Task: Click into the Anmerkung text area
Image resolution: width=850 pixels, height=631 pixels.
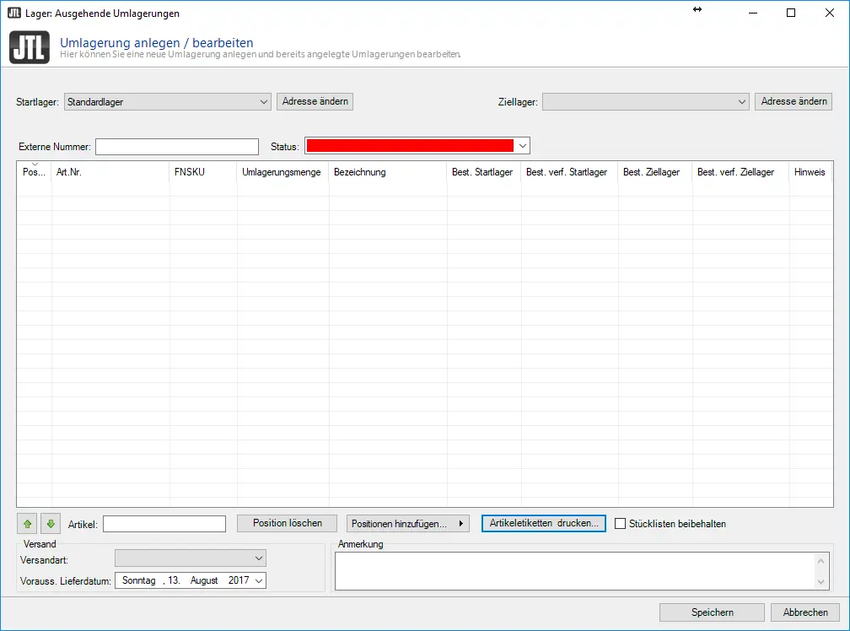Action: 574,571
